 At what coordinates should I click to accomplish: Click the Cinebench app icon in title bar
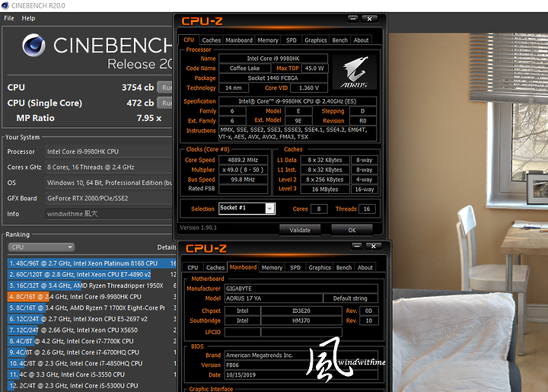pyautogui.click(x=5, y=5)
